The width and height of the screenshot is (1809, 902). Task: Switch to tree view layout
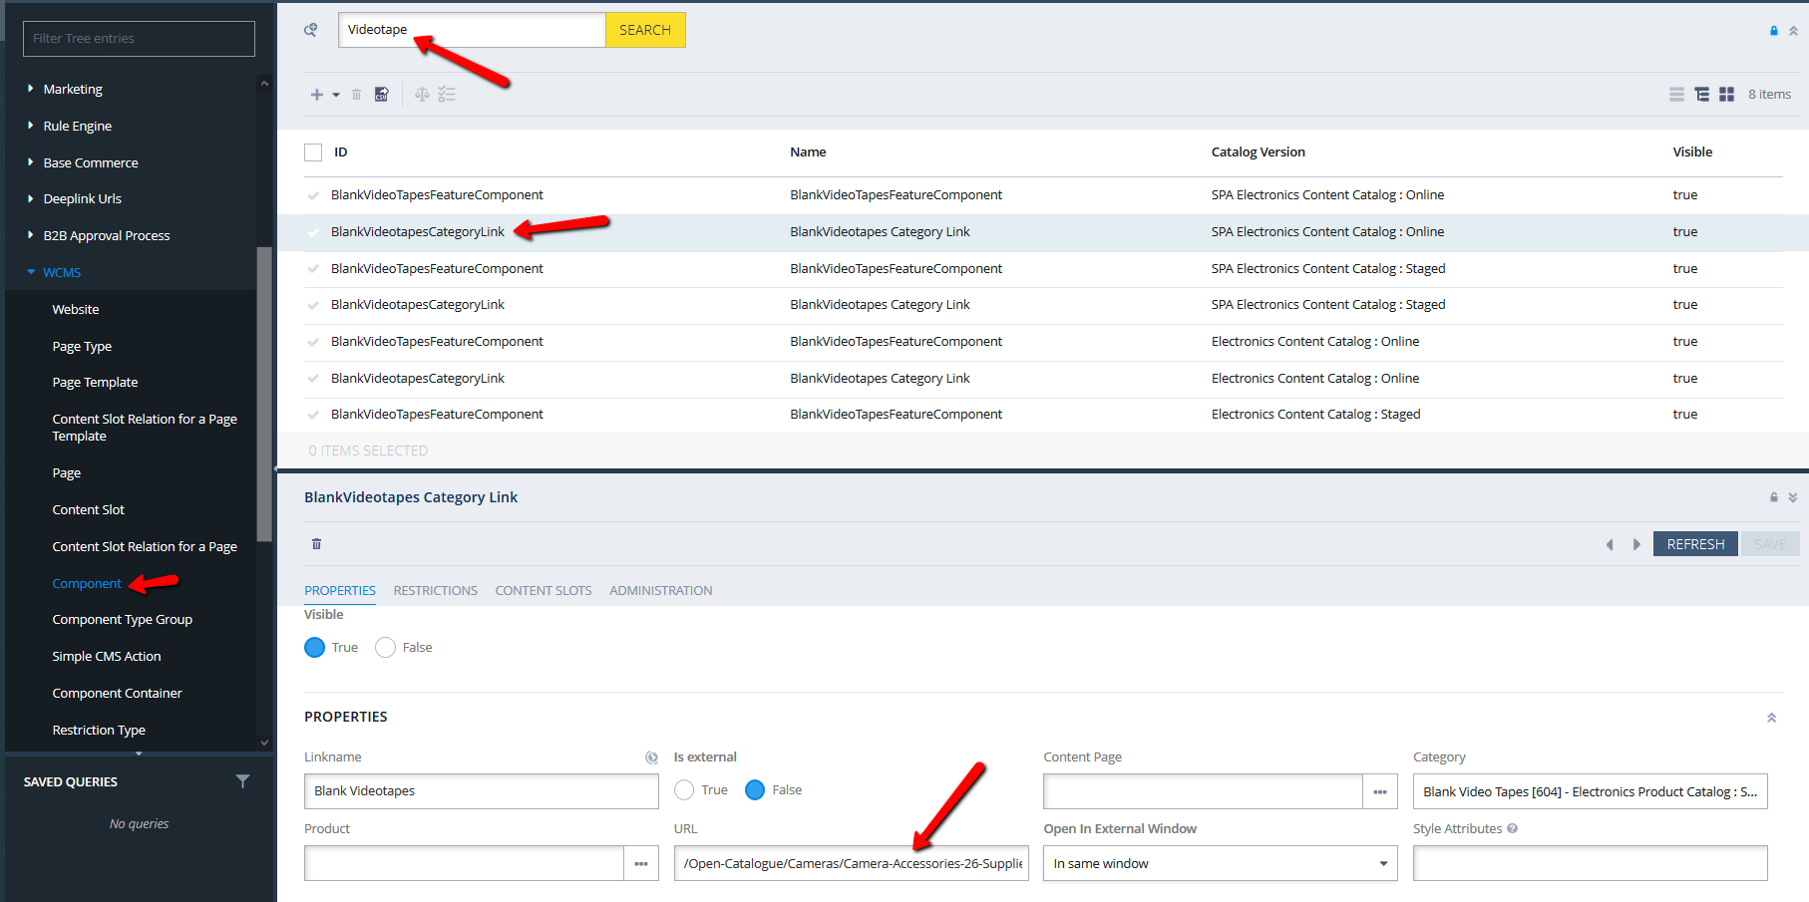1701,94
